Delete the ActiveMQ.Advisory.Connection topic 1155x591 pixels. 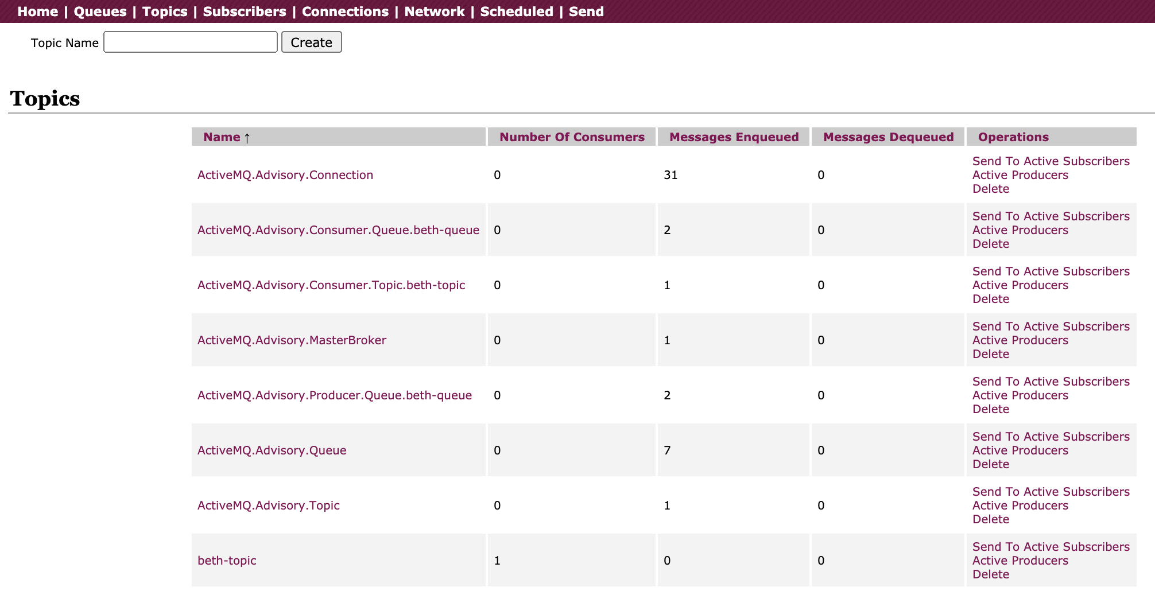click(991, 189)
